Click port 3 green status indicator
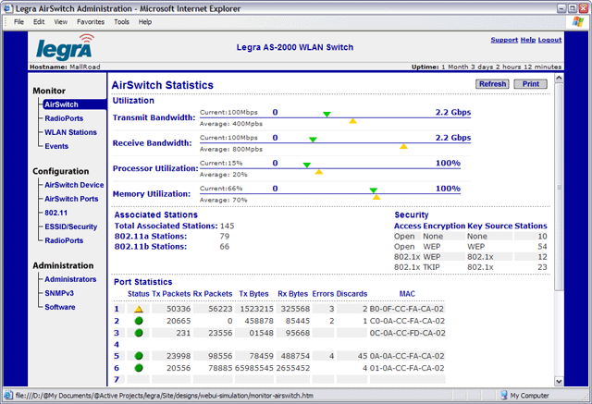Viewport: 592px width, 404px height. [x=139, y=333]
